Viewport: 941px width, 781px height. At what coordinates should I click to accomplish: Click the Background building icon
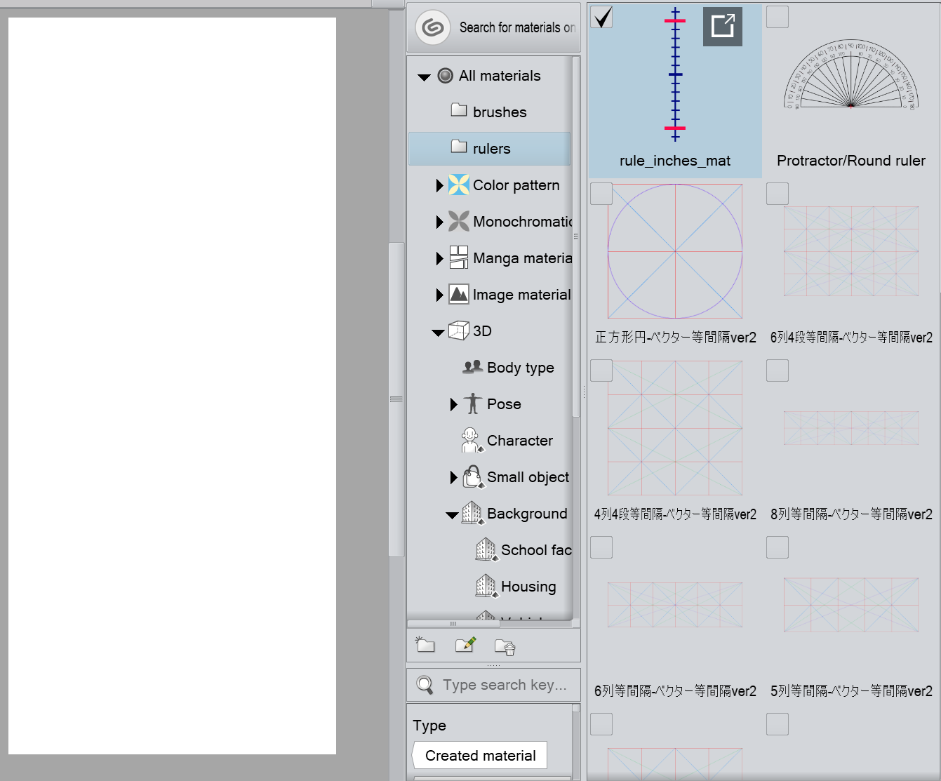coord(473,513)
